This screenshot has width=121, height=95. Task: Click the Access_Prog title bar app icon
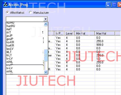click(5, 4)
